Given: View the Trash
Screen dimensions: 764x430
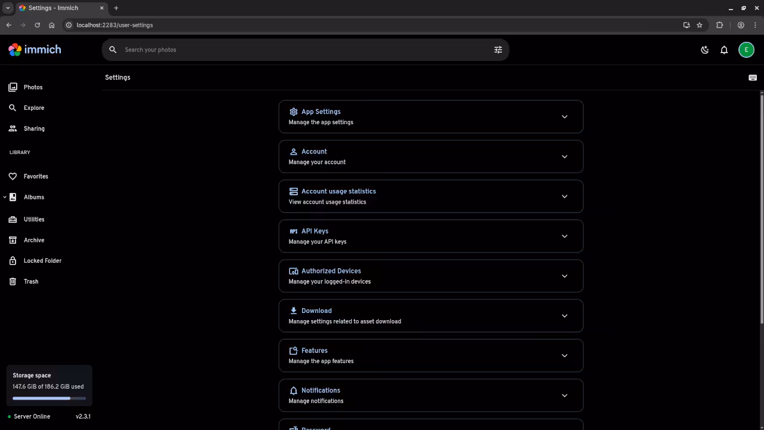Looking at the screenshot, I should coord(30,281).
